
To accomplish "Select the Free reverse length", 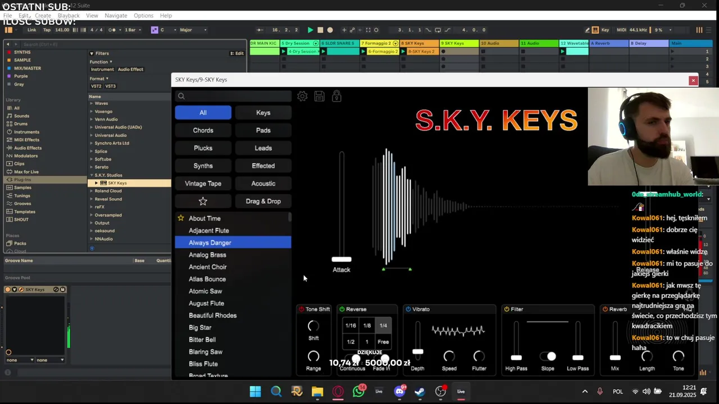I will (383, 342).
